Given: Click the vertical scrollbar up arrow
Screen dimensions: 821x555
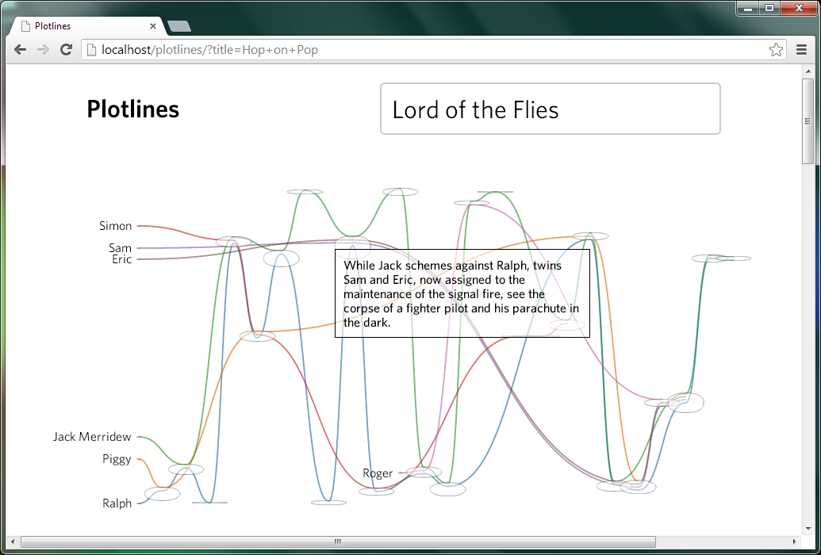Looking at the screenshot, I should click(x=808, y=71).
